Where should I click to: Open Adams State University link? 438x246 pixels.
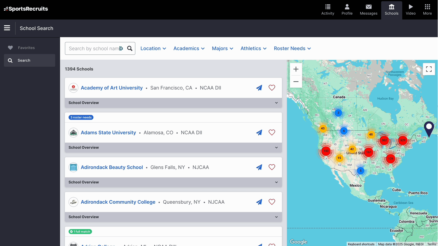[x=108, y=132]
